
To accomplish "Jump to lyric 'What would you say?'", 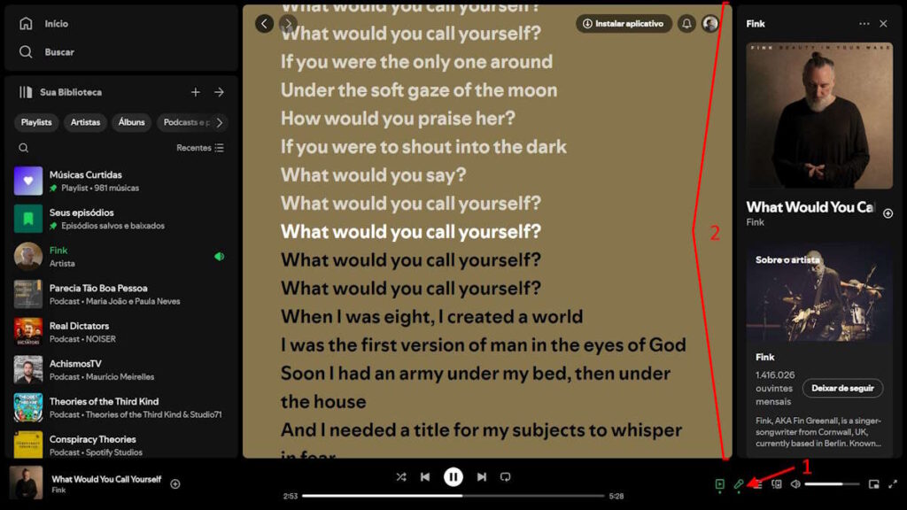I will [373, 175].
